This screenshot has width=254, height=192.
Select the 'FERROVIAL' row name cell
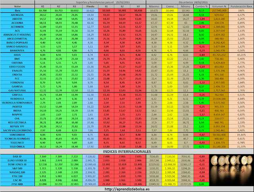pos(17,83)
